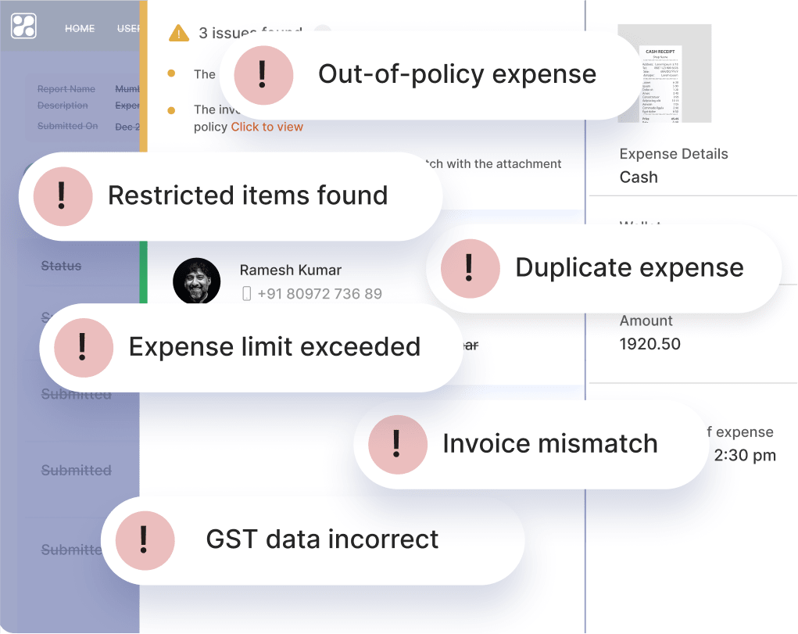The width and height of the screenshot is (798, 634).
Task: Click the Amount value 1920.50
Action: [x=652, y=344]
